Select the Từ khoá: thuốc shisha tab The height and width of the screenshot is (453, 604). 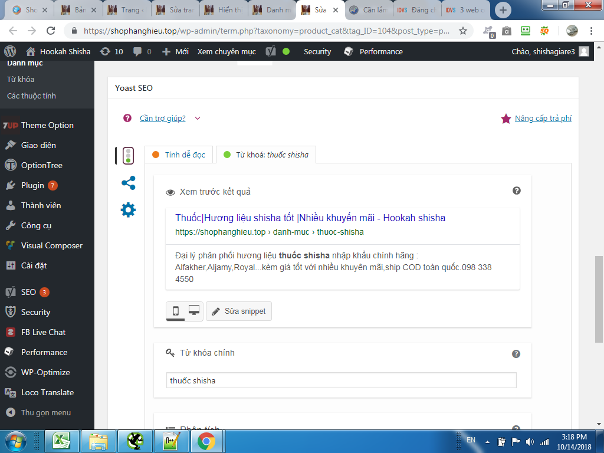[266, 155]
